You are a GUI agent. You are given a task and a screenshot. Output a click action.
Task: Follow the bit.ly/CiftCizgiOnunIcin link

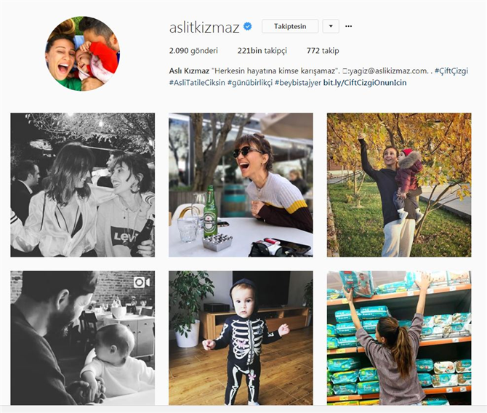(x=365, y=83)
